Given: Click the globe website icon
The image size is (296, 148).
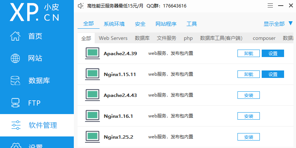Looking at the screenshot, I should (x=15, y=58).
